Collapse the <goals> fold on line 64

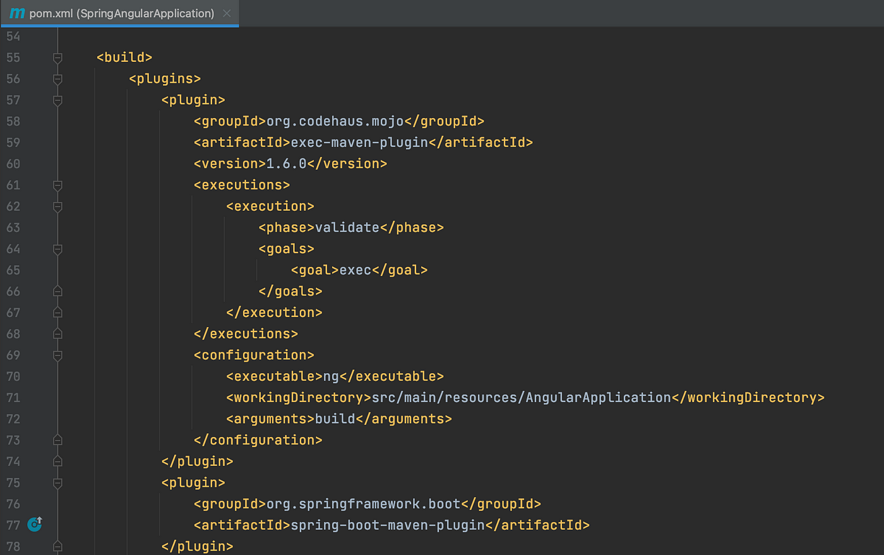click(57, 249)
